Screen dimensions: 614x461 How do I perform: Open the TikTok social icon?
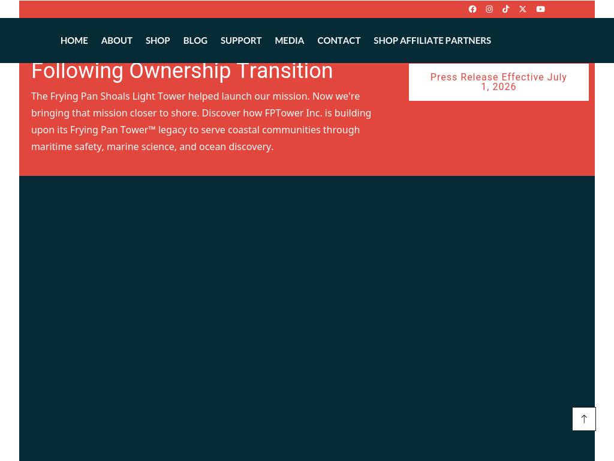click(505, 9)
